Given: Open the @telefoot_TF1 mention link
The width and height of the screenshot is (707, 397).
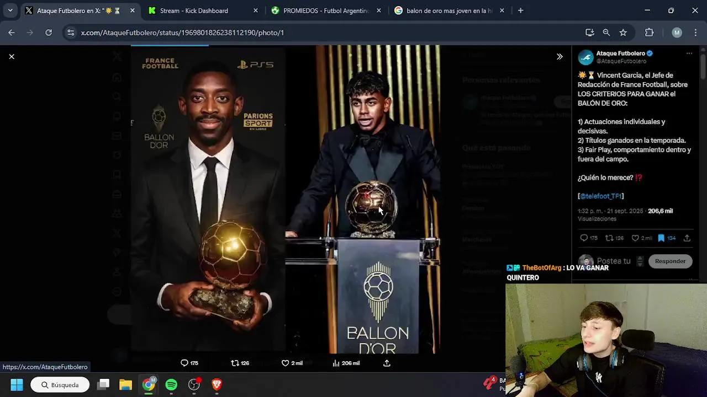Looking at the screenshot, I should click(601, 196).
